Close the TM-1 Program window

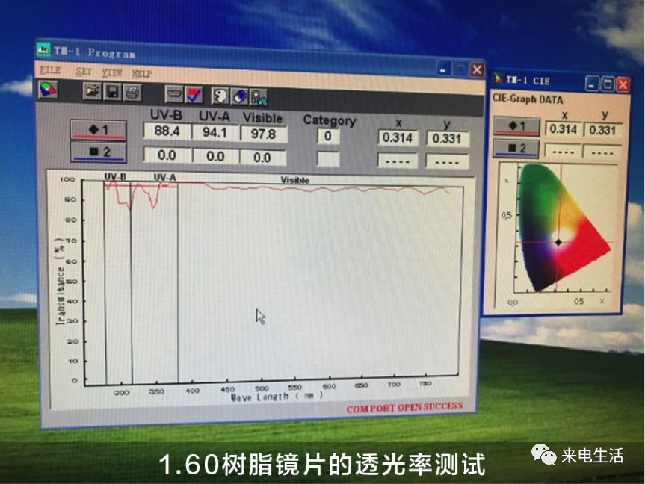[x=477, y=69]
